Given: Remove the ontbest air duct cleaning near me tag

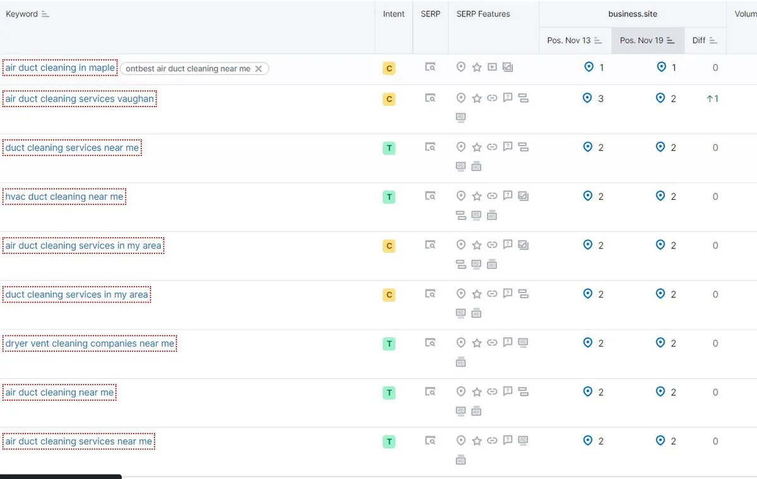Looking at the screenshot, I should coord(258,69).
